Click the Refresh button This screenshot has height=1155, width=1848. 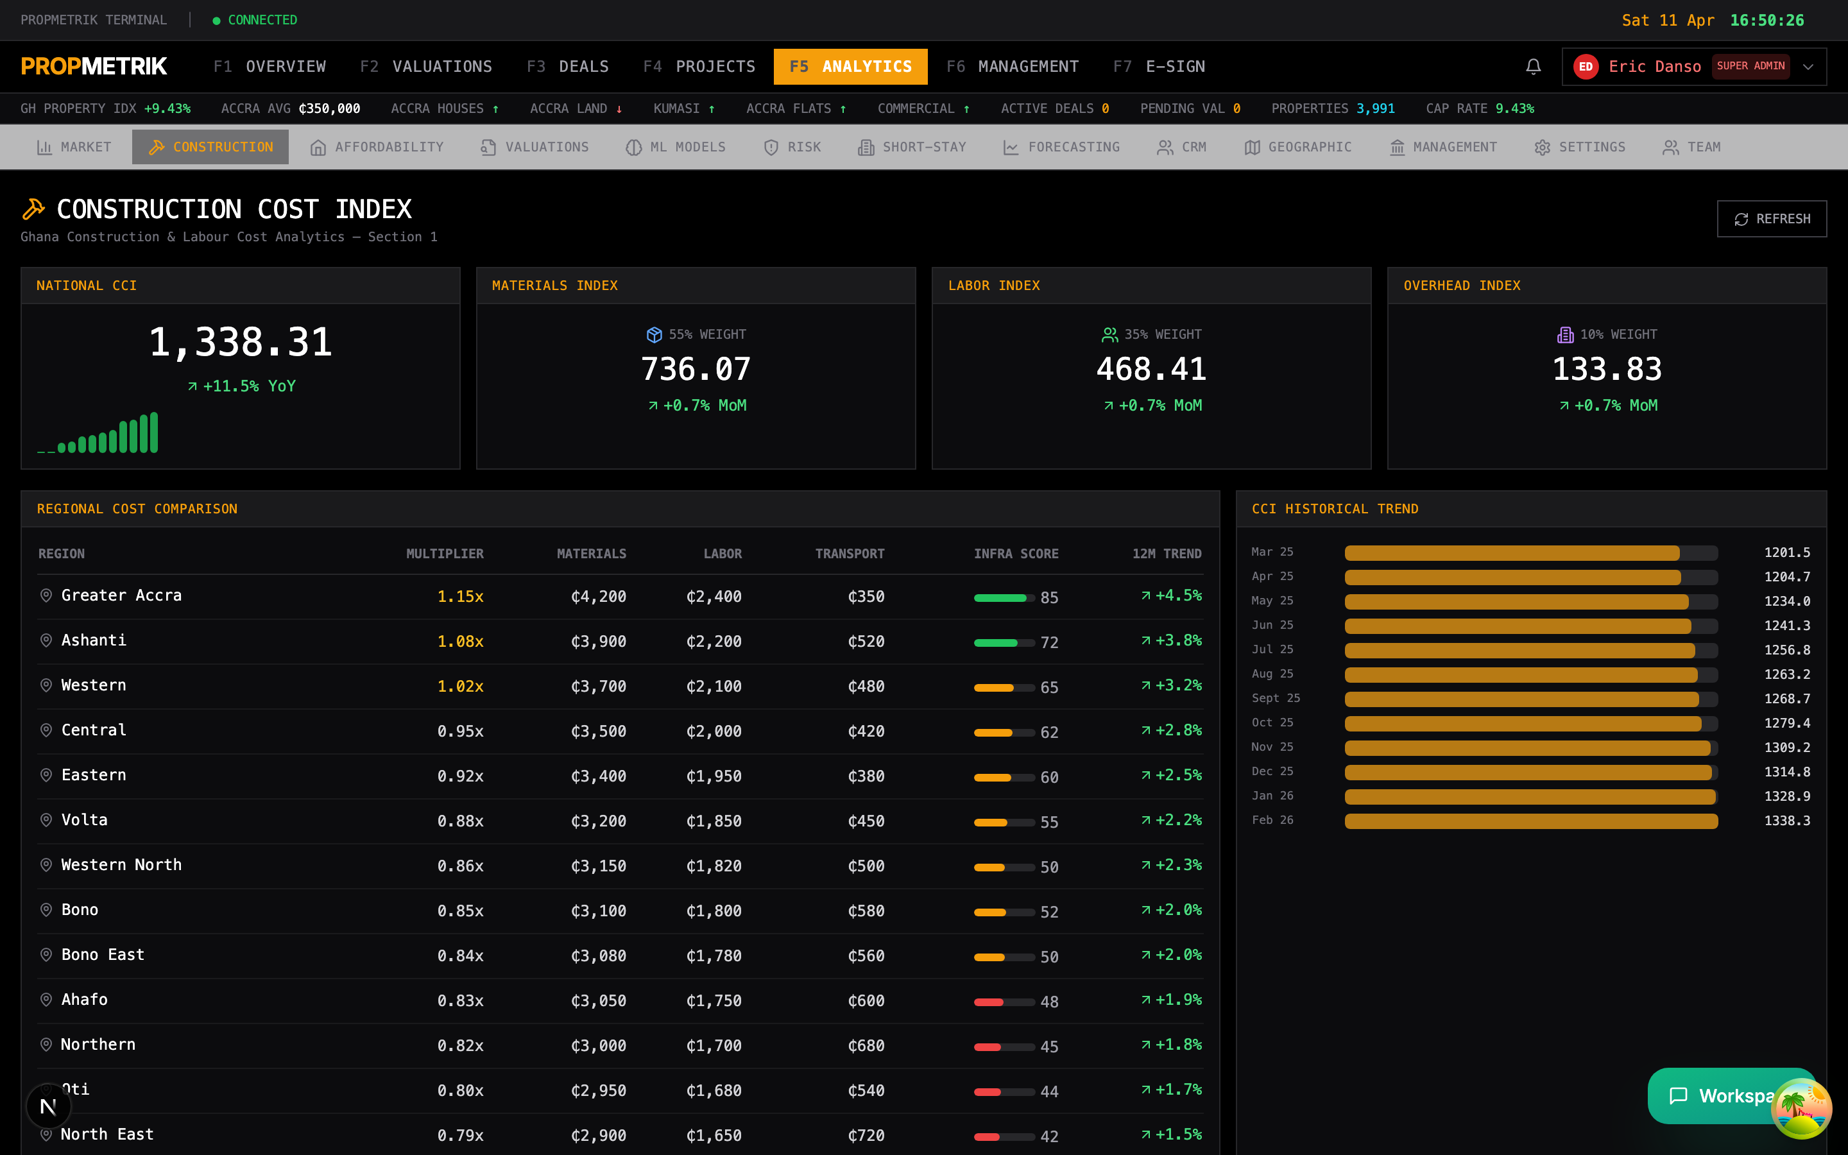1772,219
